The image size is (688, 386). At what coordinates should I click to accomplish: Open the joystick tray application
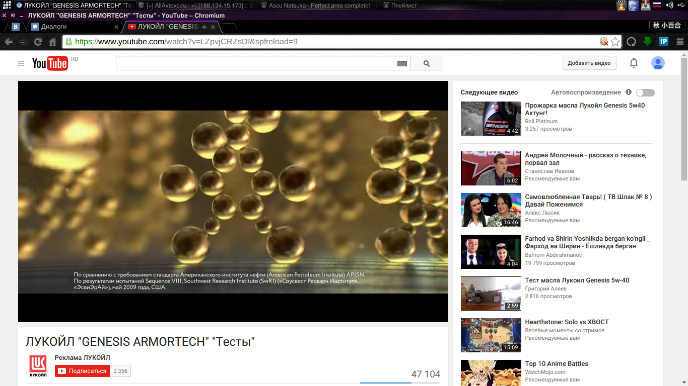tap(645, 6)
